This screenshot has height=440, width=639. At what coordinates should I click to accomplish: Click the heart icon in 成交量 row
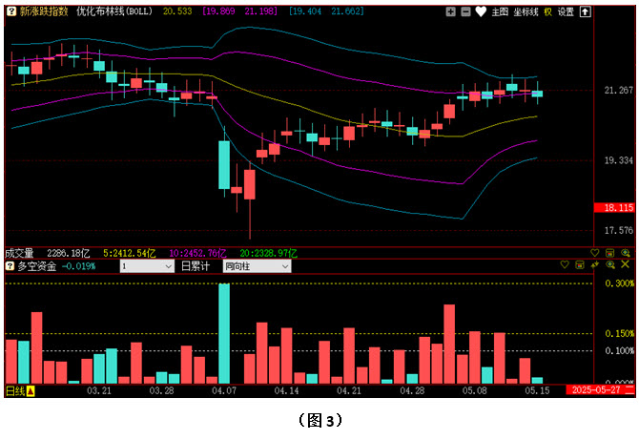(x=594, y=253)
